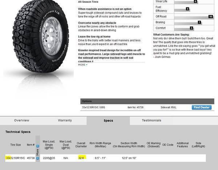
Task: Click the N/A max load dual cell
Action: (x=66, y=158)
